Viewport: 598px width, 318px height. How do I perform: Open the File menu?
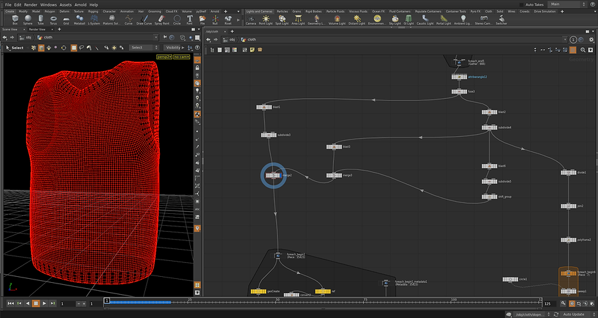[x=7, y=5]
